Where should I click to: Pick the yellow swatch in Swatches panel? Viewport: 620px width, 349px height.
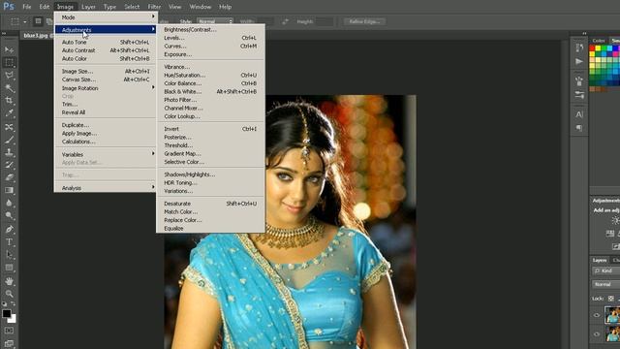click(x=598, y=48)
